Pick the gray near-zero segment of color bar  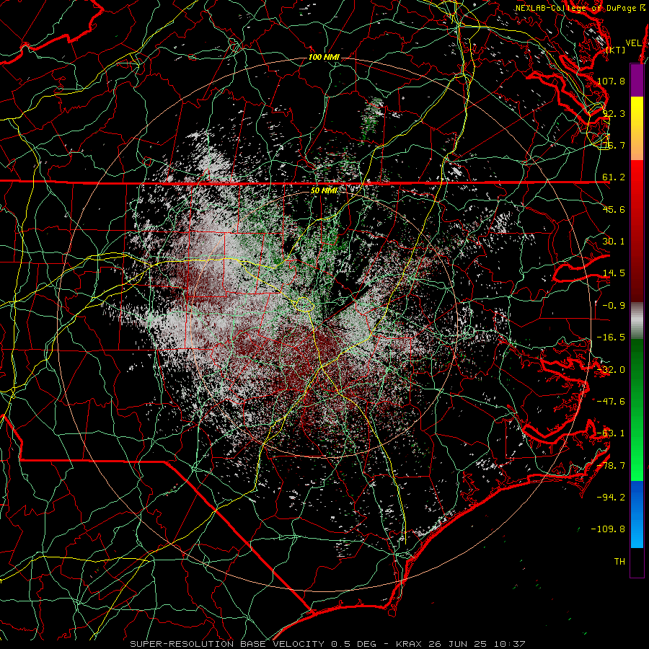point(637,321)
